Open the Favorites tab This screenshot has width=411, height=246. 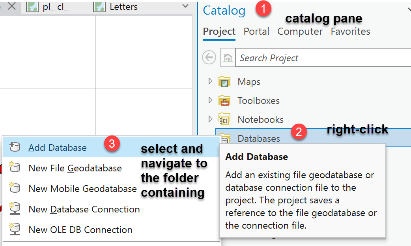click(350, 31)
